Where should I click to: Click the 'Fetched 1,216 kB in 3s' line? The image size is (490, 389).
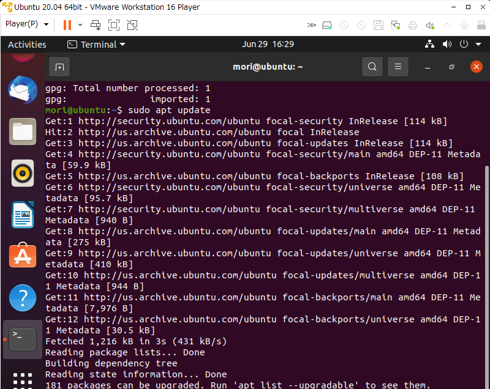click(x=136, y=341)
